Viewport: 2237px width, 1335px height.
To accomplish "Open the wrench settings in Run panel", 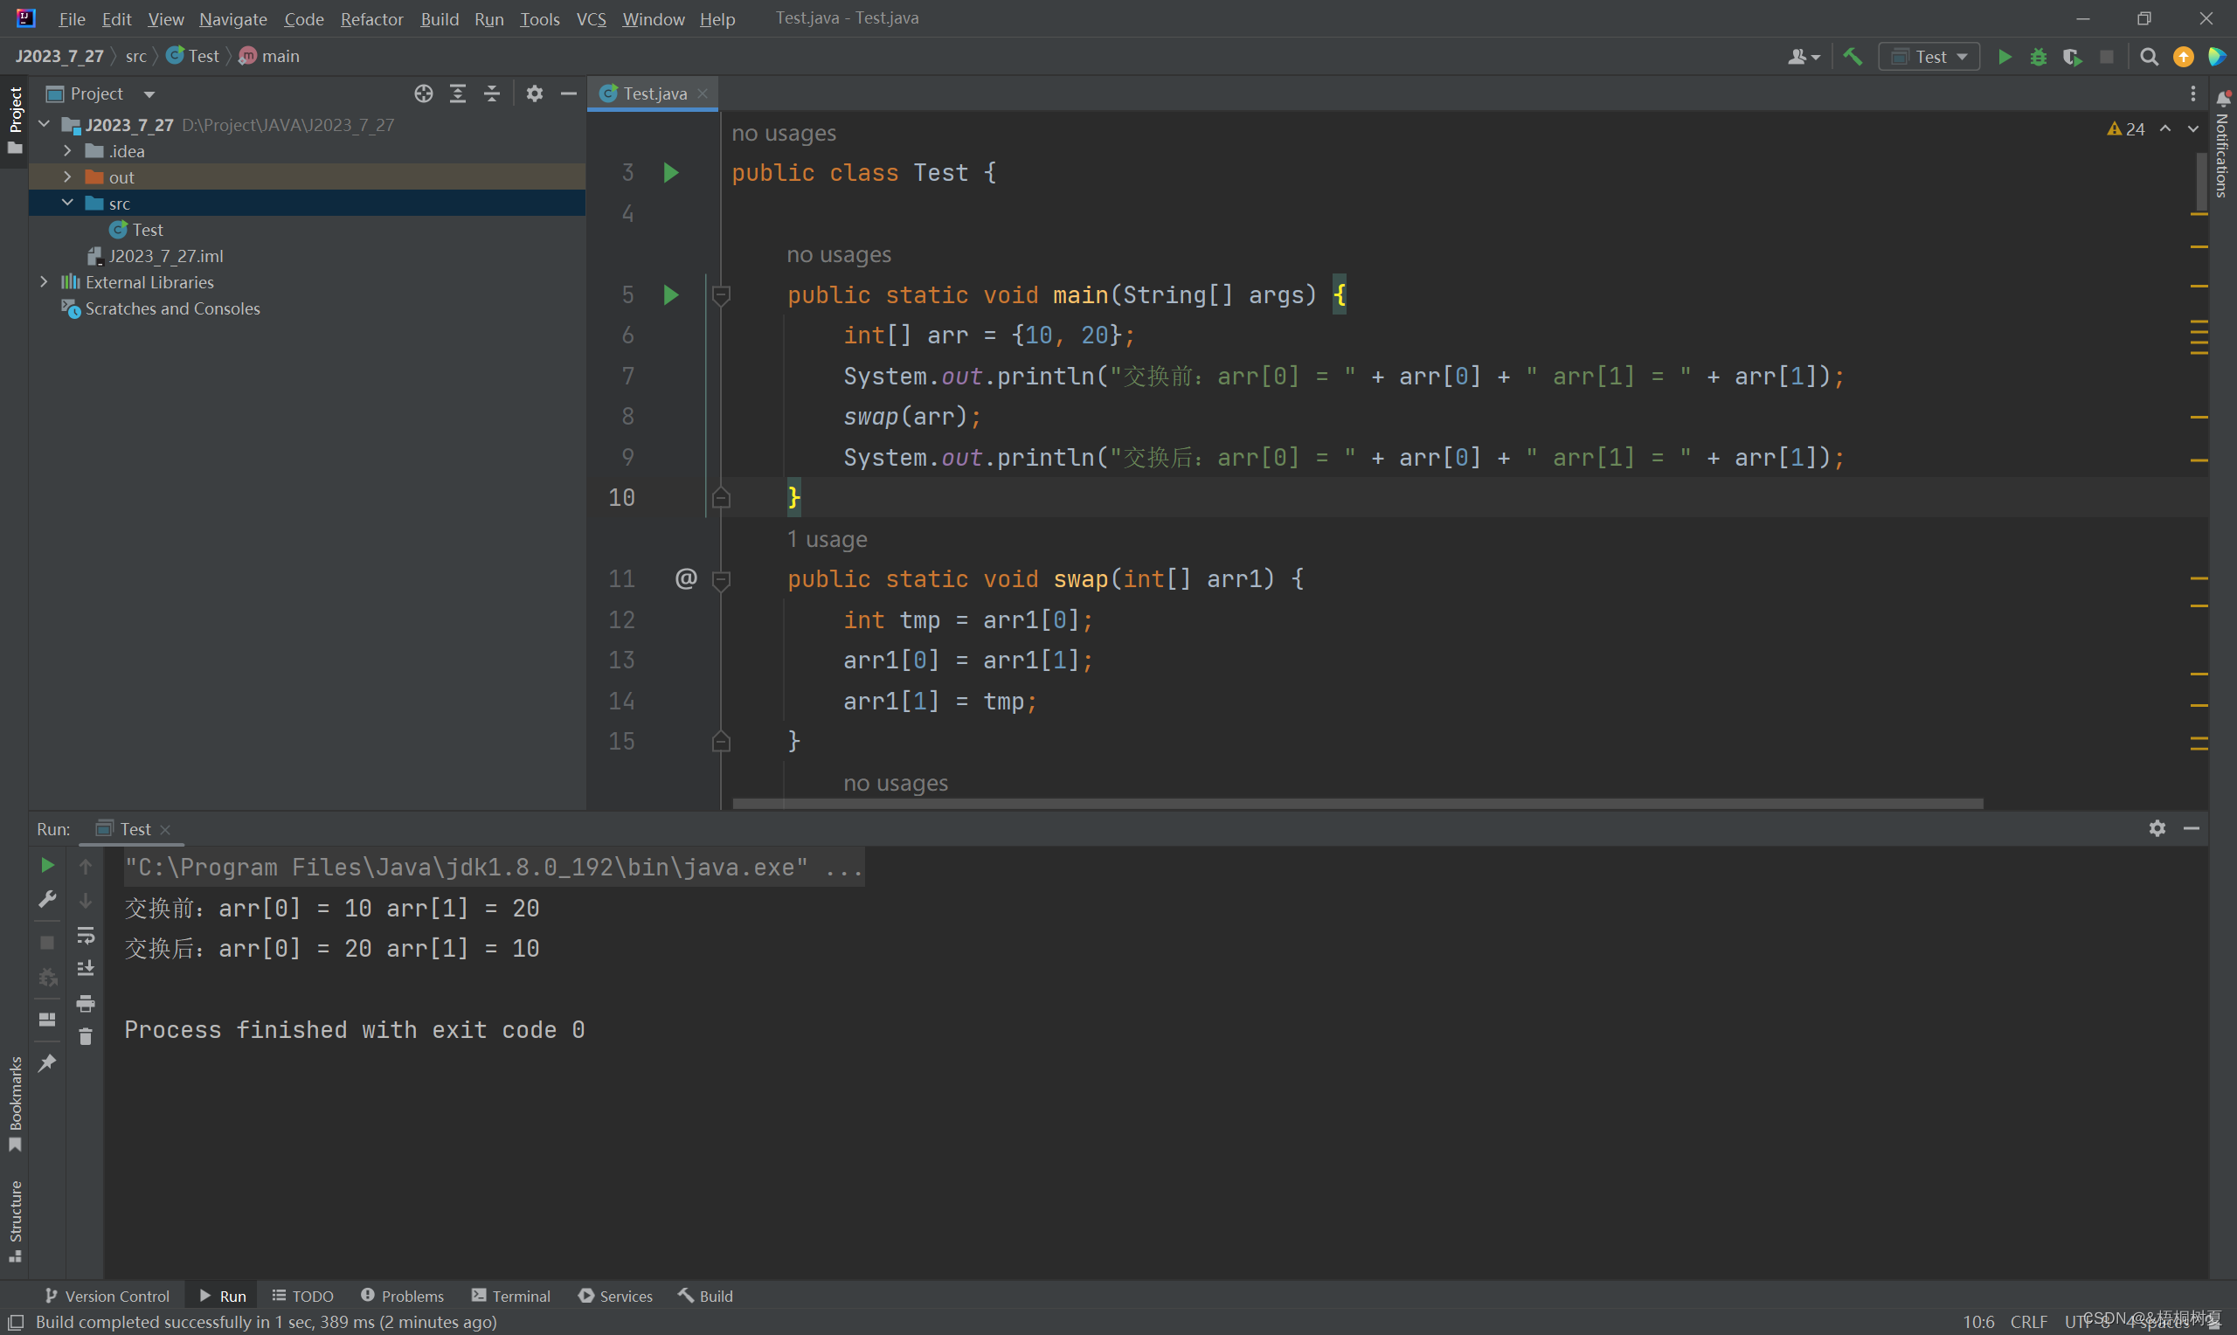I will (48, 899).
